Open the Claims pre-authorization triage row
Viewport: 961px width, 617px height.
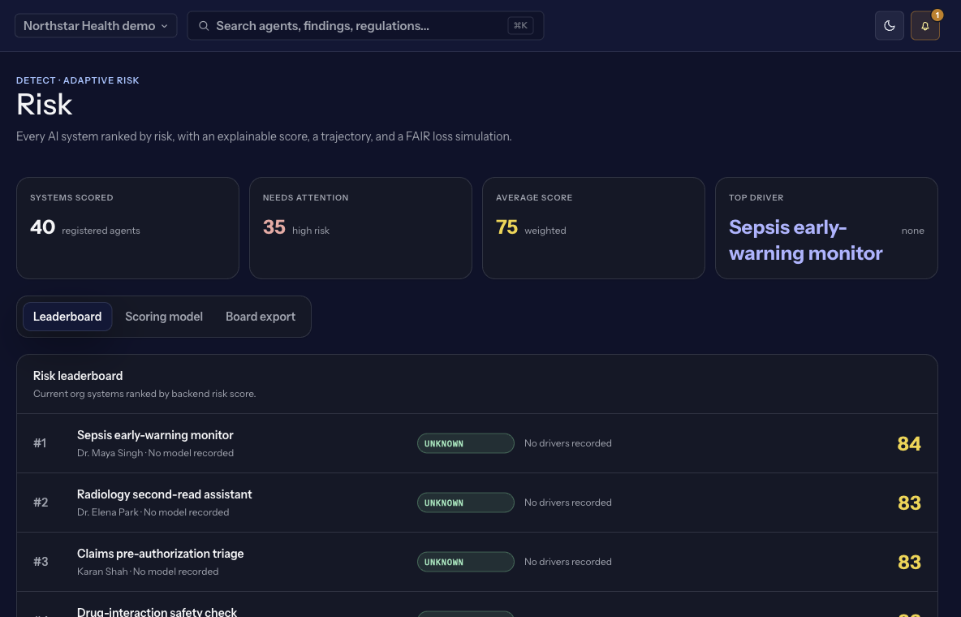point(476,562)
